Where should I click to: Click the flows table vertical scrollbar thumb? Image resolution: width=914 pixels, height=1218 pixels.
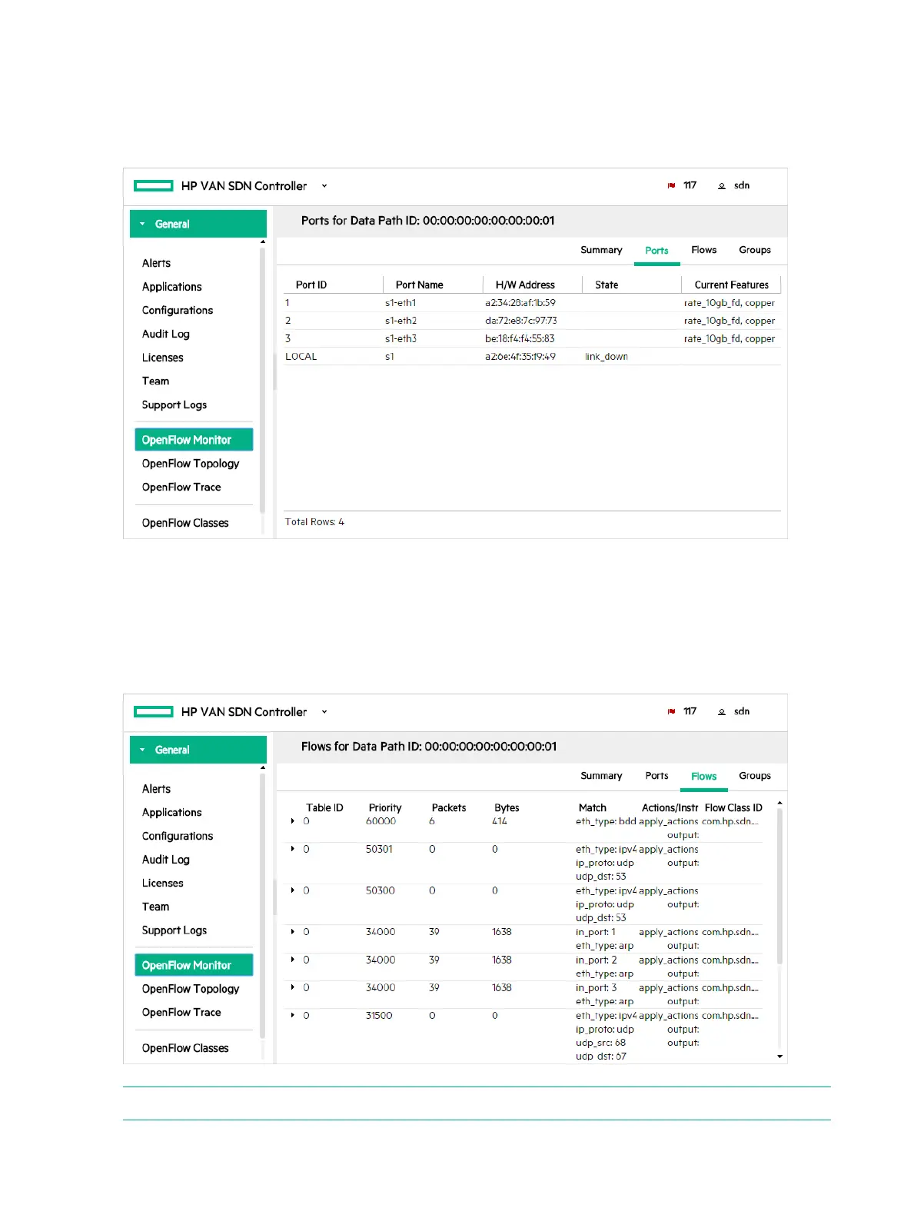[779, 886]
